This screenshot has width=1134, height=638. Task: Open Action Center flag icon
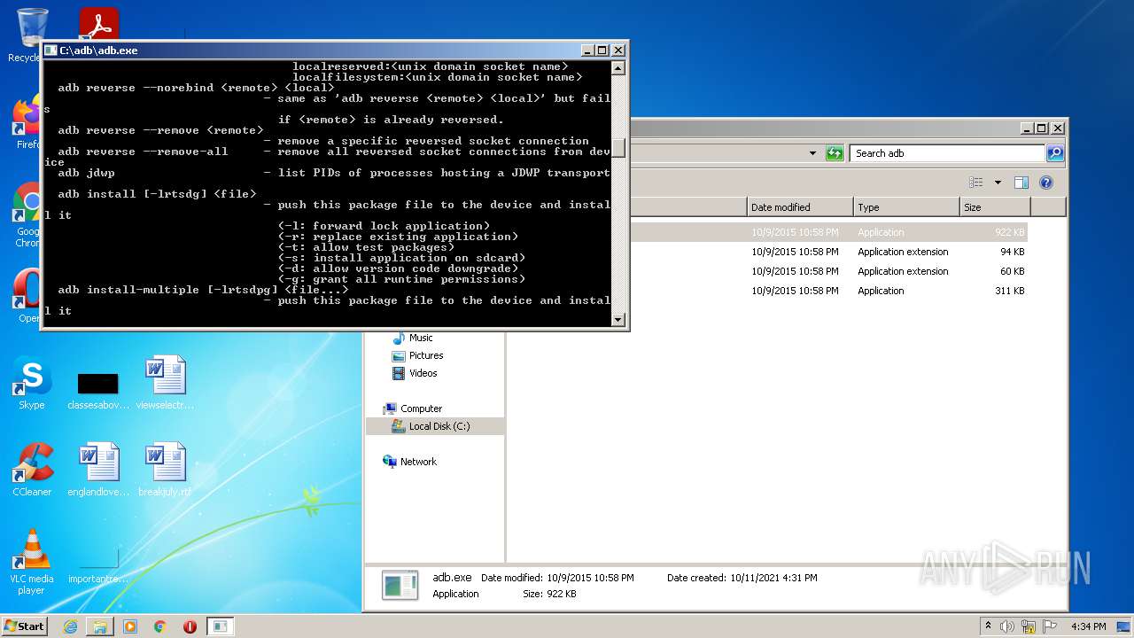click(x=1050, y=626)
